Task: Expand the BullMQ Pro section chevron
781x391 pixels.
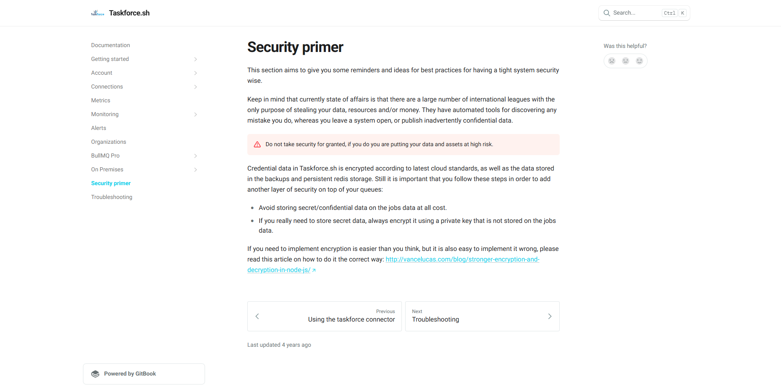Action: pyautogui.click(x=196, y=156)
